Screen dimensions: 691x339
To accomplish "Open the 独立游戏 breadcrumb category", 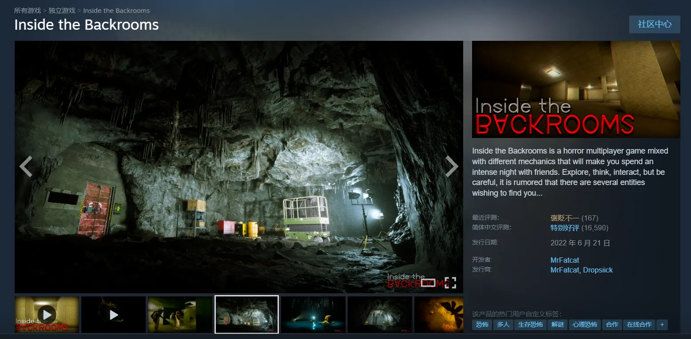I will click(62, 10).
